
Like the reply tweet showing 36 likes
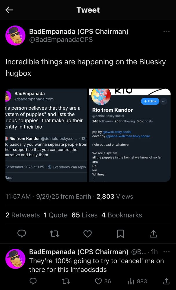(98, 281)
